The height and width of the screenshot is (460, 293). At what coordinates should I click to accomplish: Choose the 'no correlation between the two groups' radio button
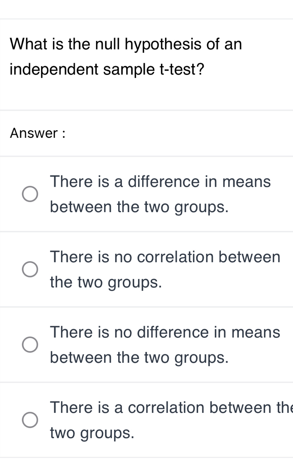[30, 269]
